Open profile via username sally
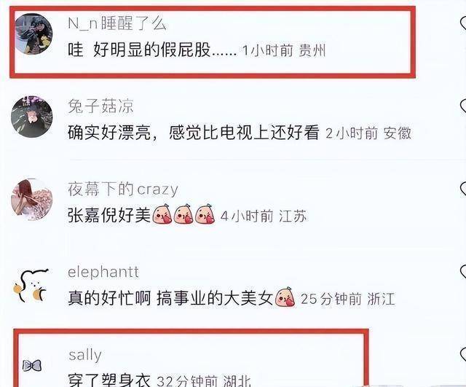The image size is (466, 387). (x=85, y=355)
